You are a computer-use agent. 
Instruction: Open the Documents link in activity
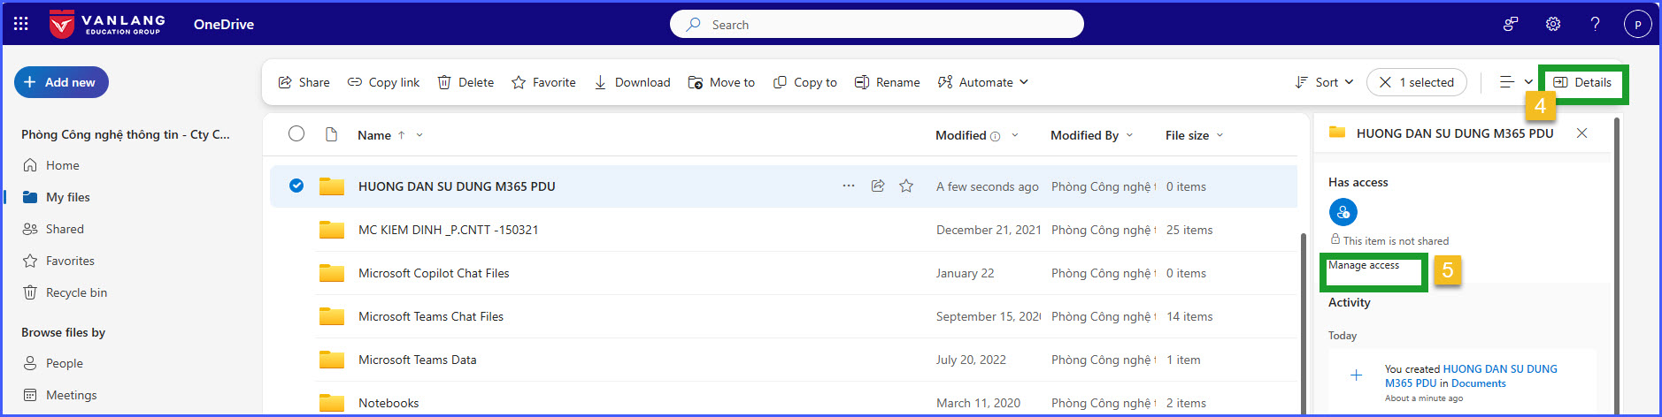[1478, 383]
